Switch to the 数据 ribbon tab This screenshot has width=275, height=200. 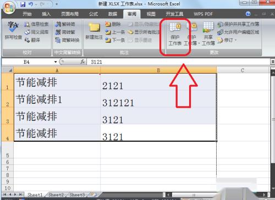pos(113,14)
